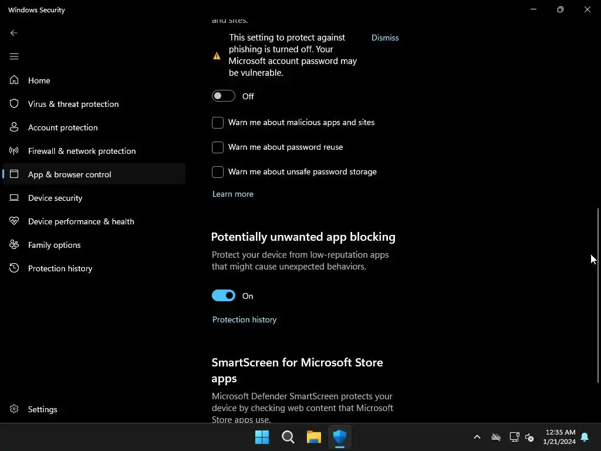
Task: Minimize the Windows Security window
Action: pos(533,9)
